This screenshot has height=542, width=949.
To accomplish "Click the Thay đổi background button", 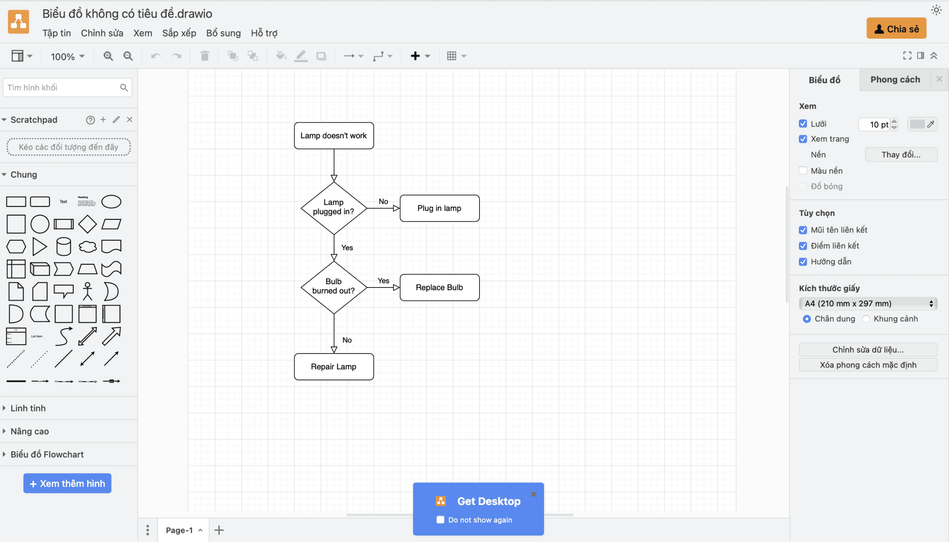I will click(x=901, y=155).
